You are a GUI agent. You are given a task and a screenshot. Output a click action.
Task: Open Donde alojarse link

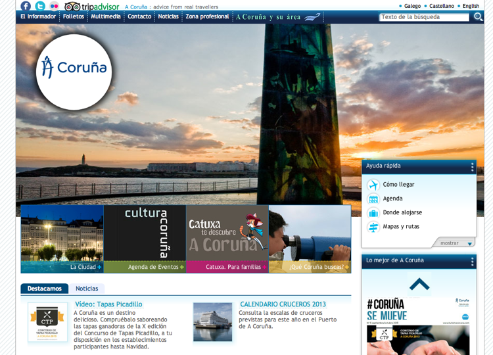point(402,212)
